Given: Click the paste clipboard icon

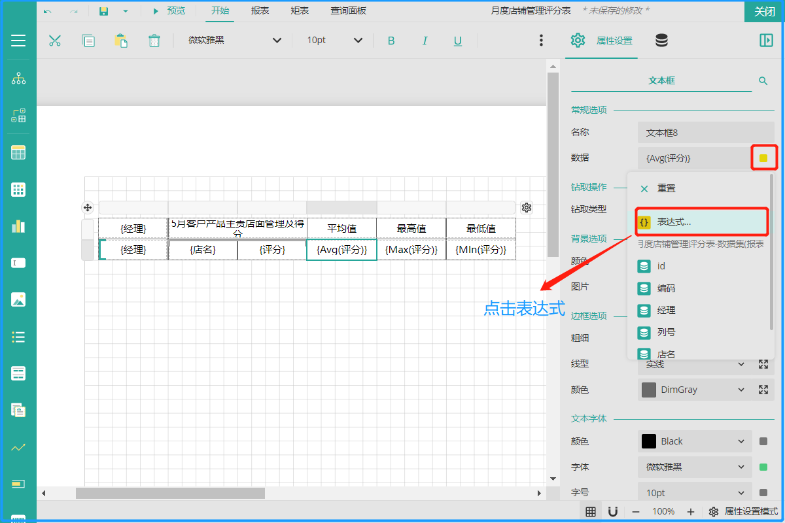Looking at the screenshot, I should [x=121, y=41].
